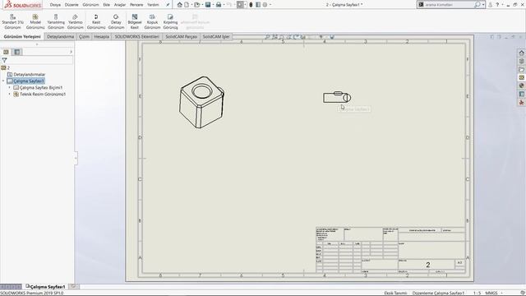Click the Çalışma Sayfası1 sheet tab at bottom
The height and width of the screenshot is (296, 526).
coord(45,287)
